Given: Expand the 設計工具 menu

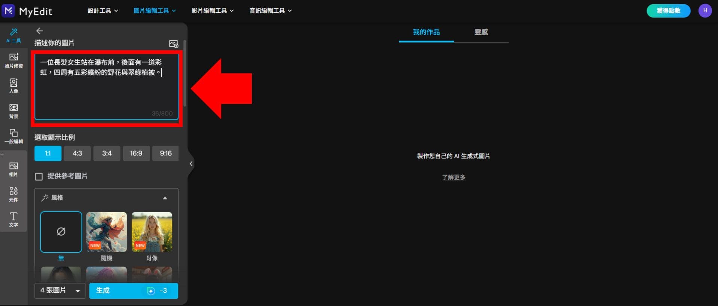Looking at the screenshot, I should coord(103,11).
